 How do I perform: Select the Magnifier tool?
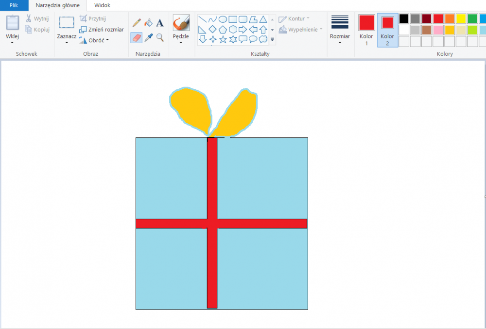(160, 38)
